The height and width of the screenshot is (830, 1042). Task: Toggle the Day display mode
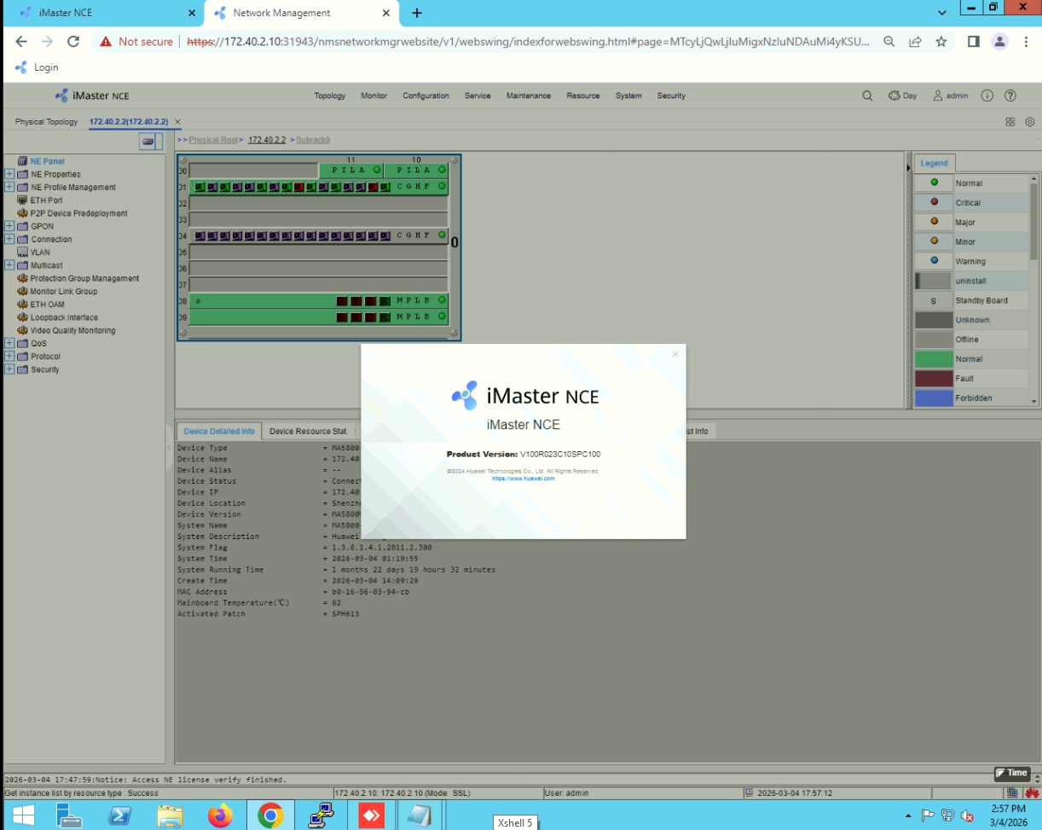click(x=902, y=96)
